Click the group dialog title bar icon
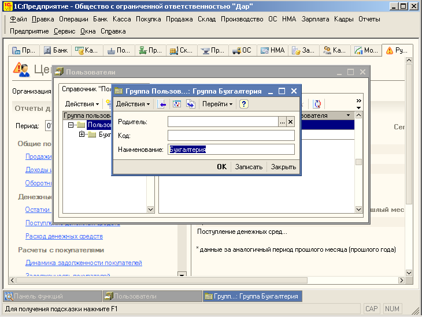The width and height of the screenshot is (422, 317). click(119, 91)
